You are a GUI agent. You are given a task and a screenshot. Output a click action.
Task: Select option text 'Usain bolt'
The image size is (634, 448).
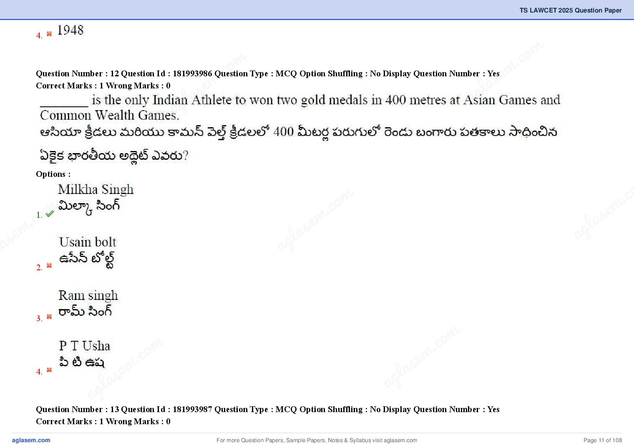click(88, 242)
